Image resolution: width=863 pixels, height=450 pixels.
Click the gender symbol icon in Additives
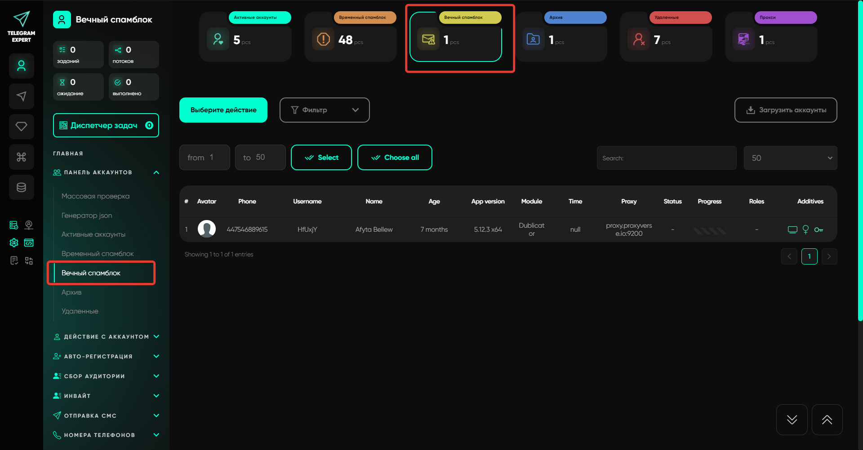pyautogui.click(x=805, y=230)
